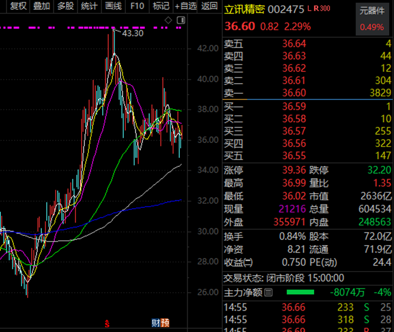Screen dimensions: 394x332
Task: Click 内盘 value 248563
Action: coord(375,222)
